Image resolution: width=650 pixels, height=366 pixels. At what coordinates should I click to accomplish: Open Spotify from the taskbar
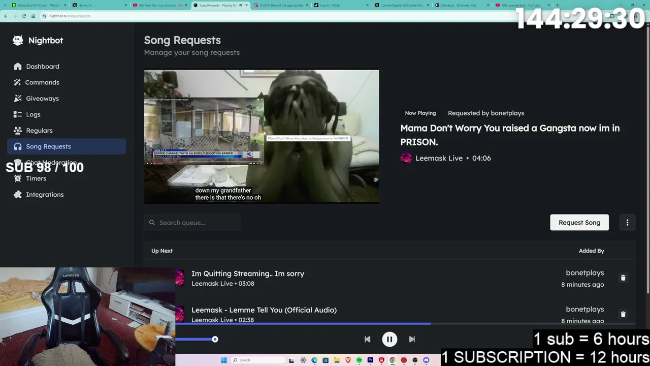(359, 360)
